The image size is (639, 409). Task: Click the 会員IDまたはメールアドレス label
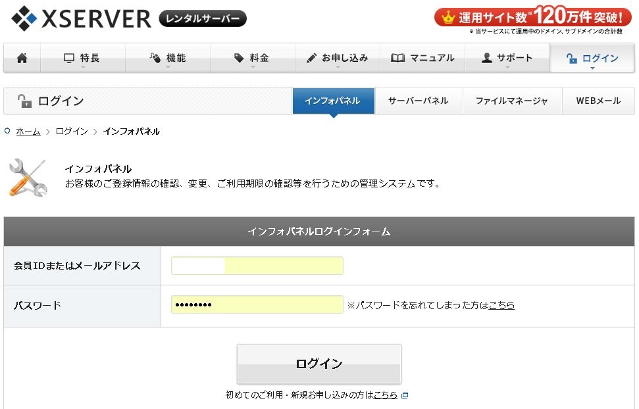tap(77, 266)
